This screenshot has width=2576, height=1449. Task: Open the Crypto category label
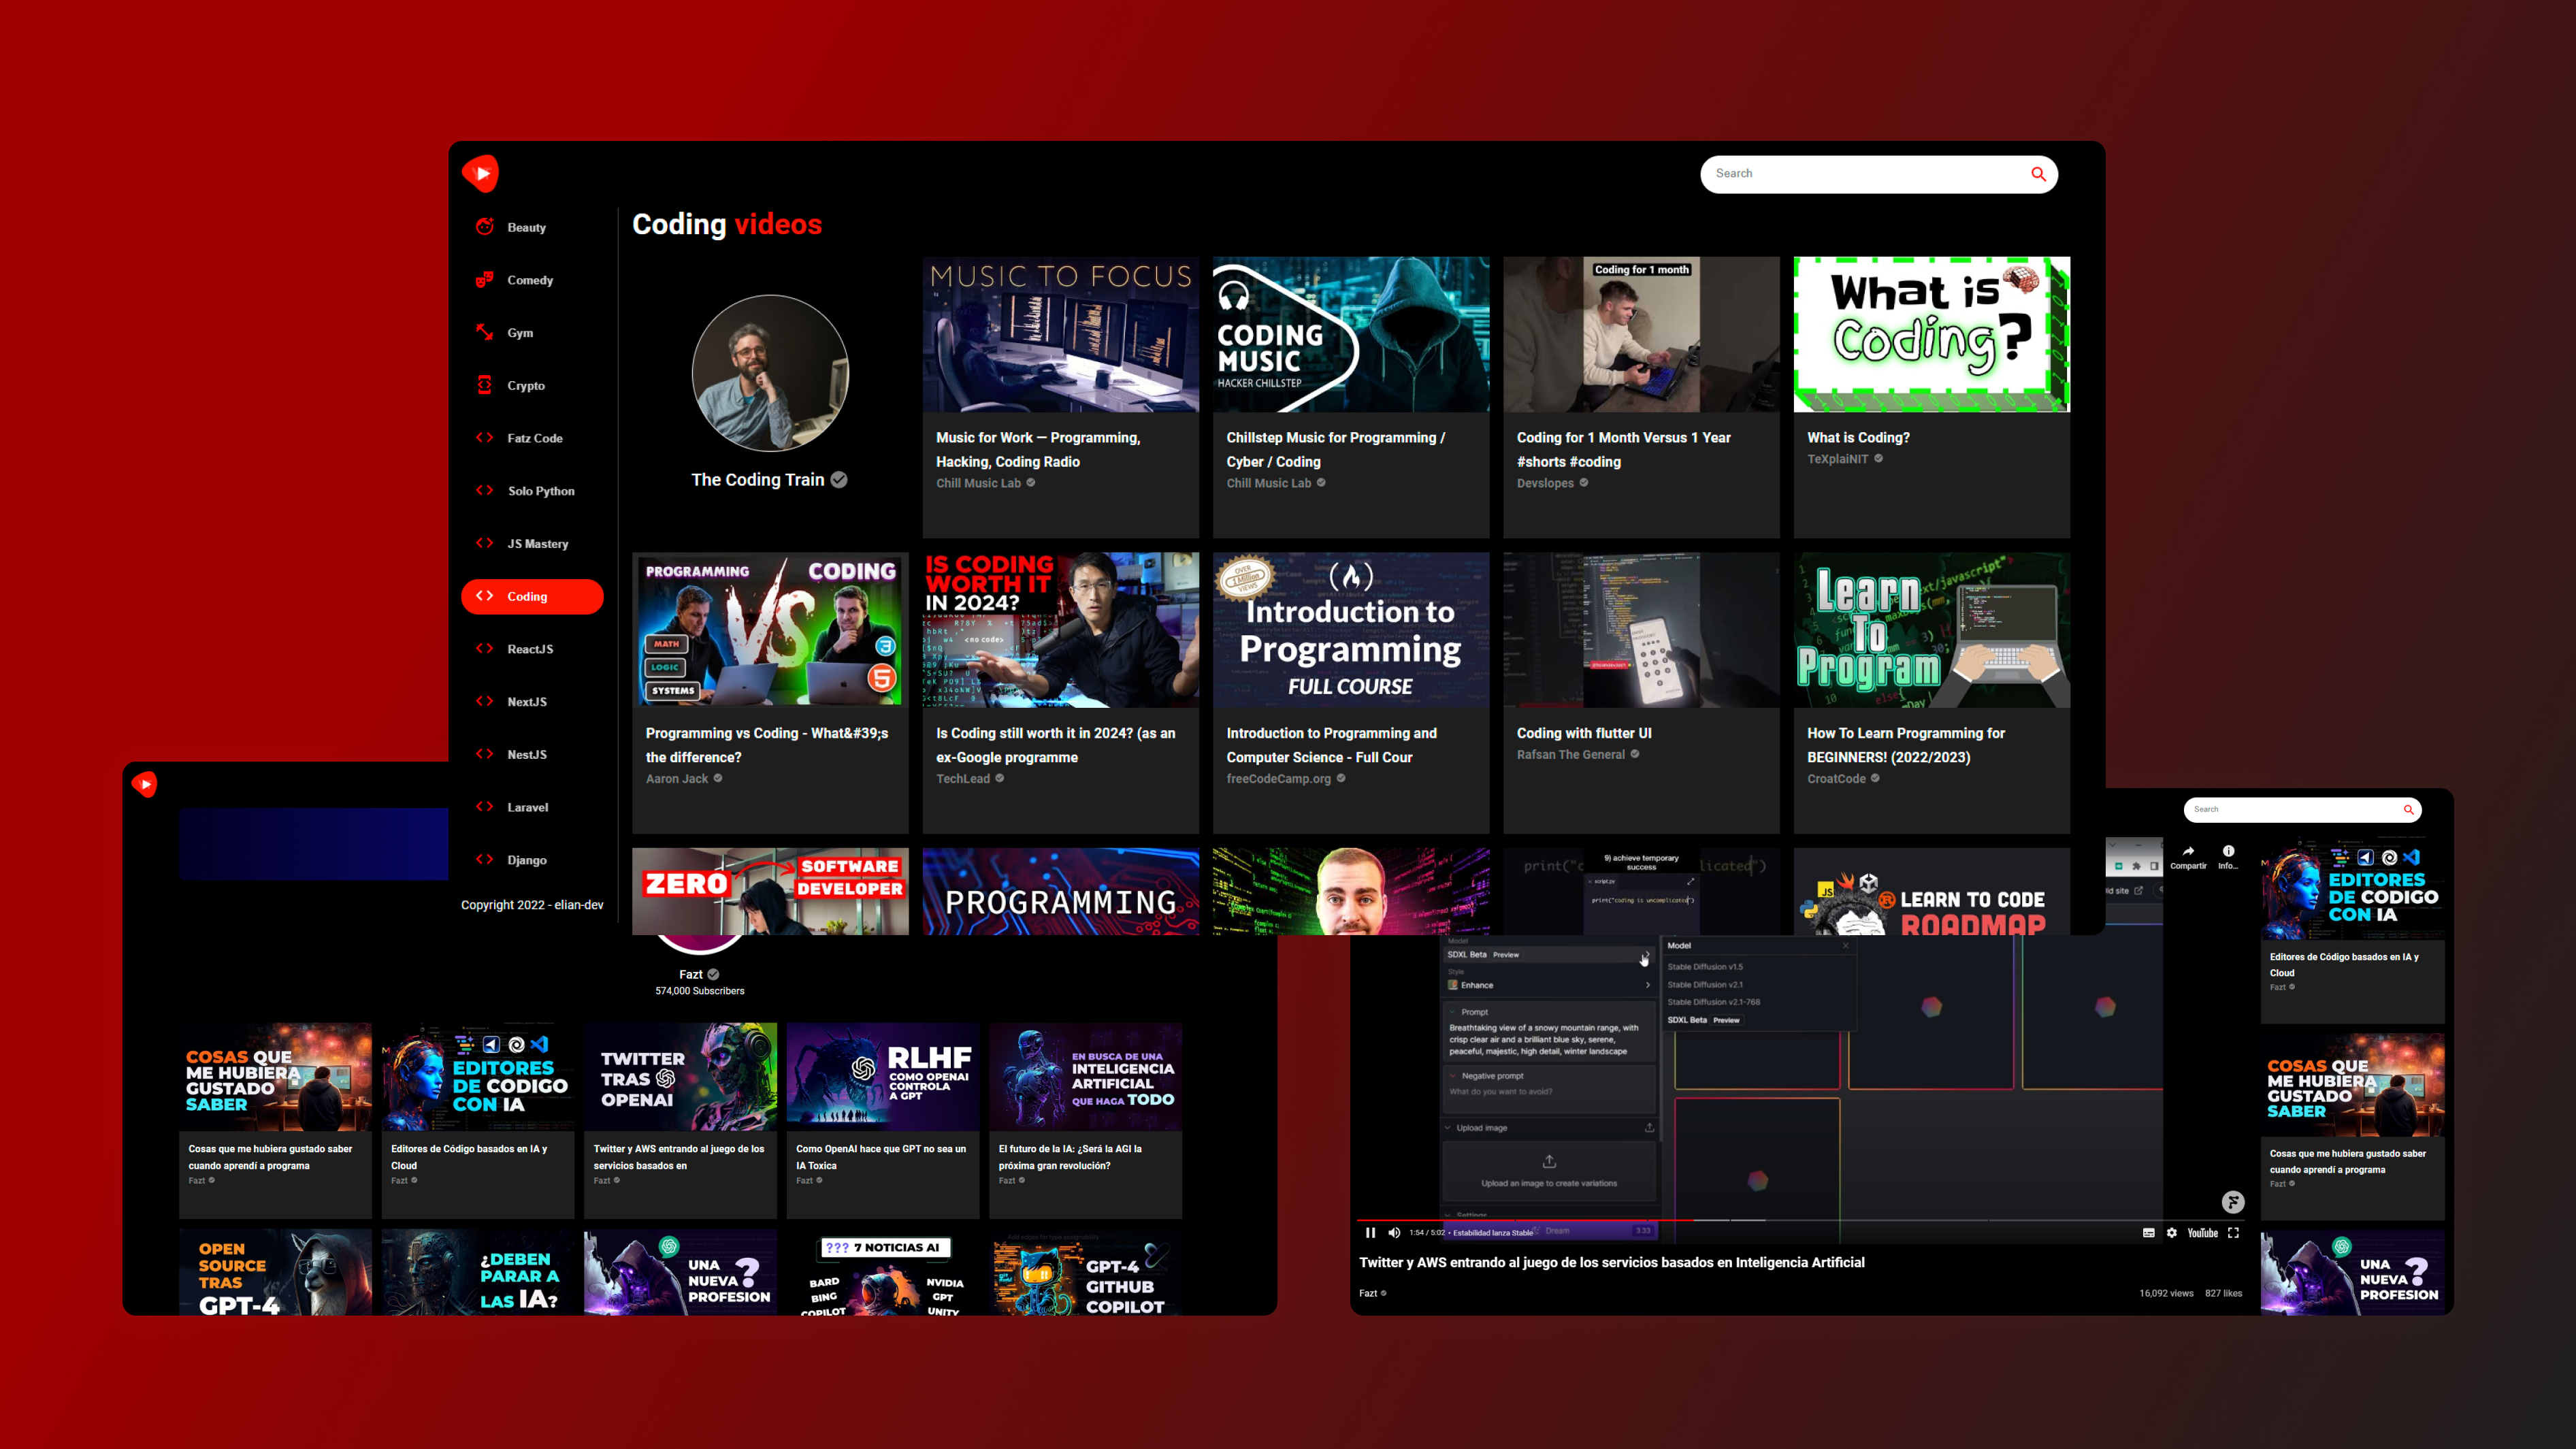click(x=526, y=386)
